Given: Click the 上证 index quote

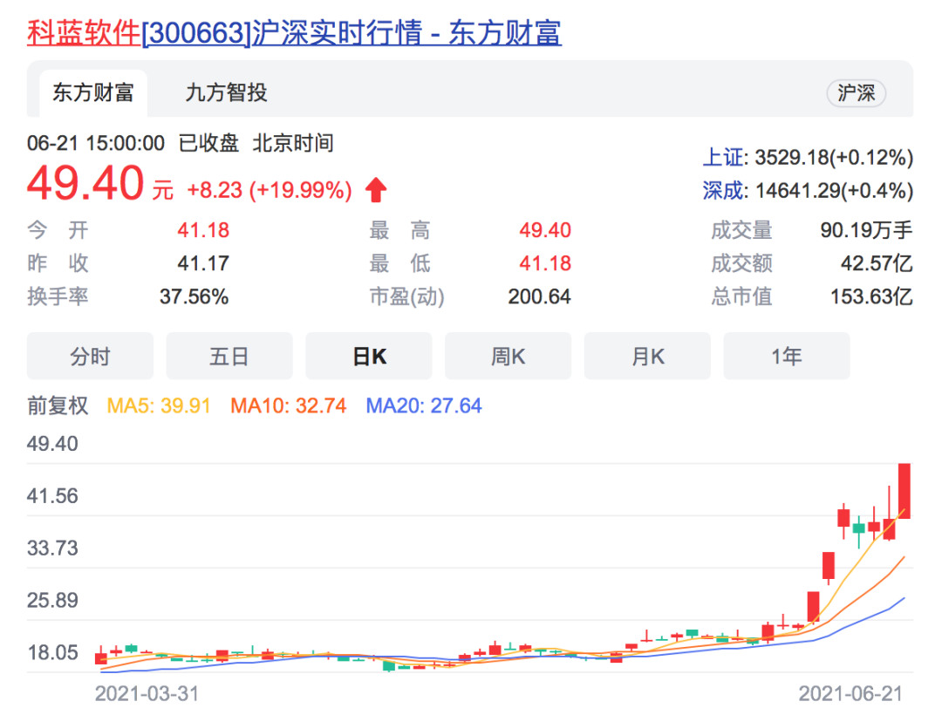Looking at the screenshot, I should [x=722, y=155].
